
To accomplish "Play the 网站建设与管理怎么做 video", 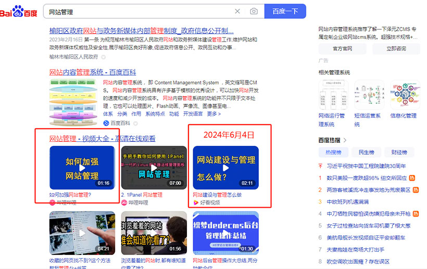I will tap(225, 168).
